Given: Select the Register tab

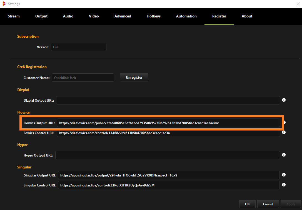Looking at the screenshot, I should pyautogui.click(x=219, y=16).
